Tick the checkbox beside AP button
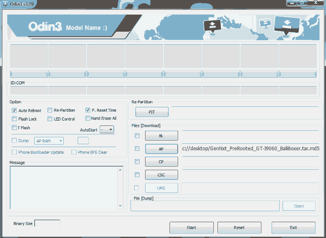 [137, 149]
